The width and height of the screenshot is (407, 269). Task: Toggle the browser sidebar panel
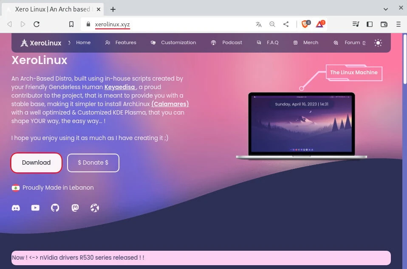click(x=369, y=25)
